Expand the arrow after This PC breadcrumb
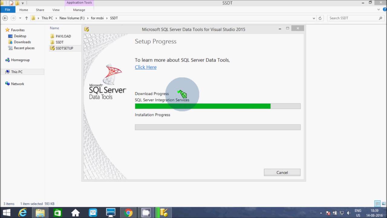This screenshot has height=218, width=387. (x=56, y=18)
